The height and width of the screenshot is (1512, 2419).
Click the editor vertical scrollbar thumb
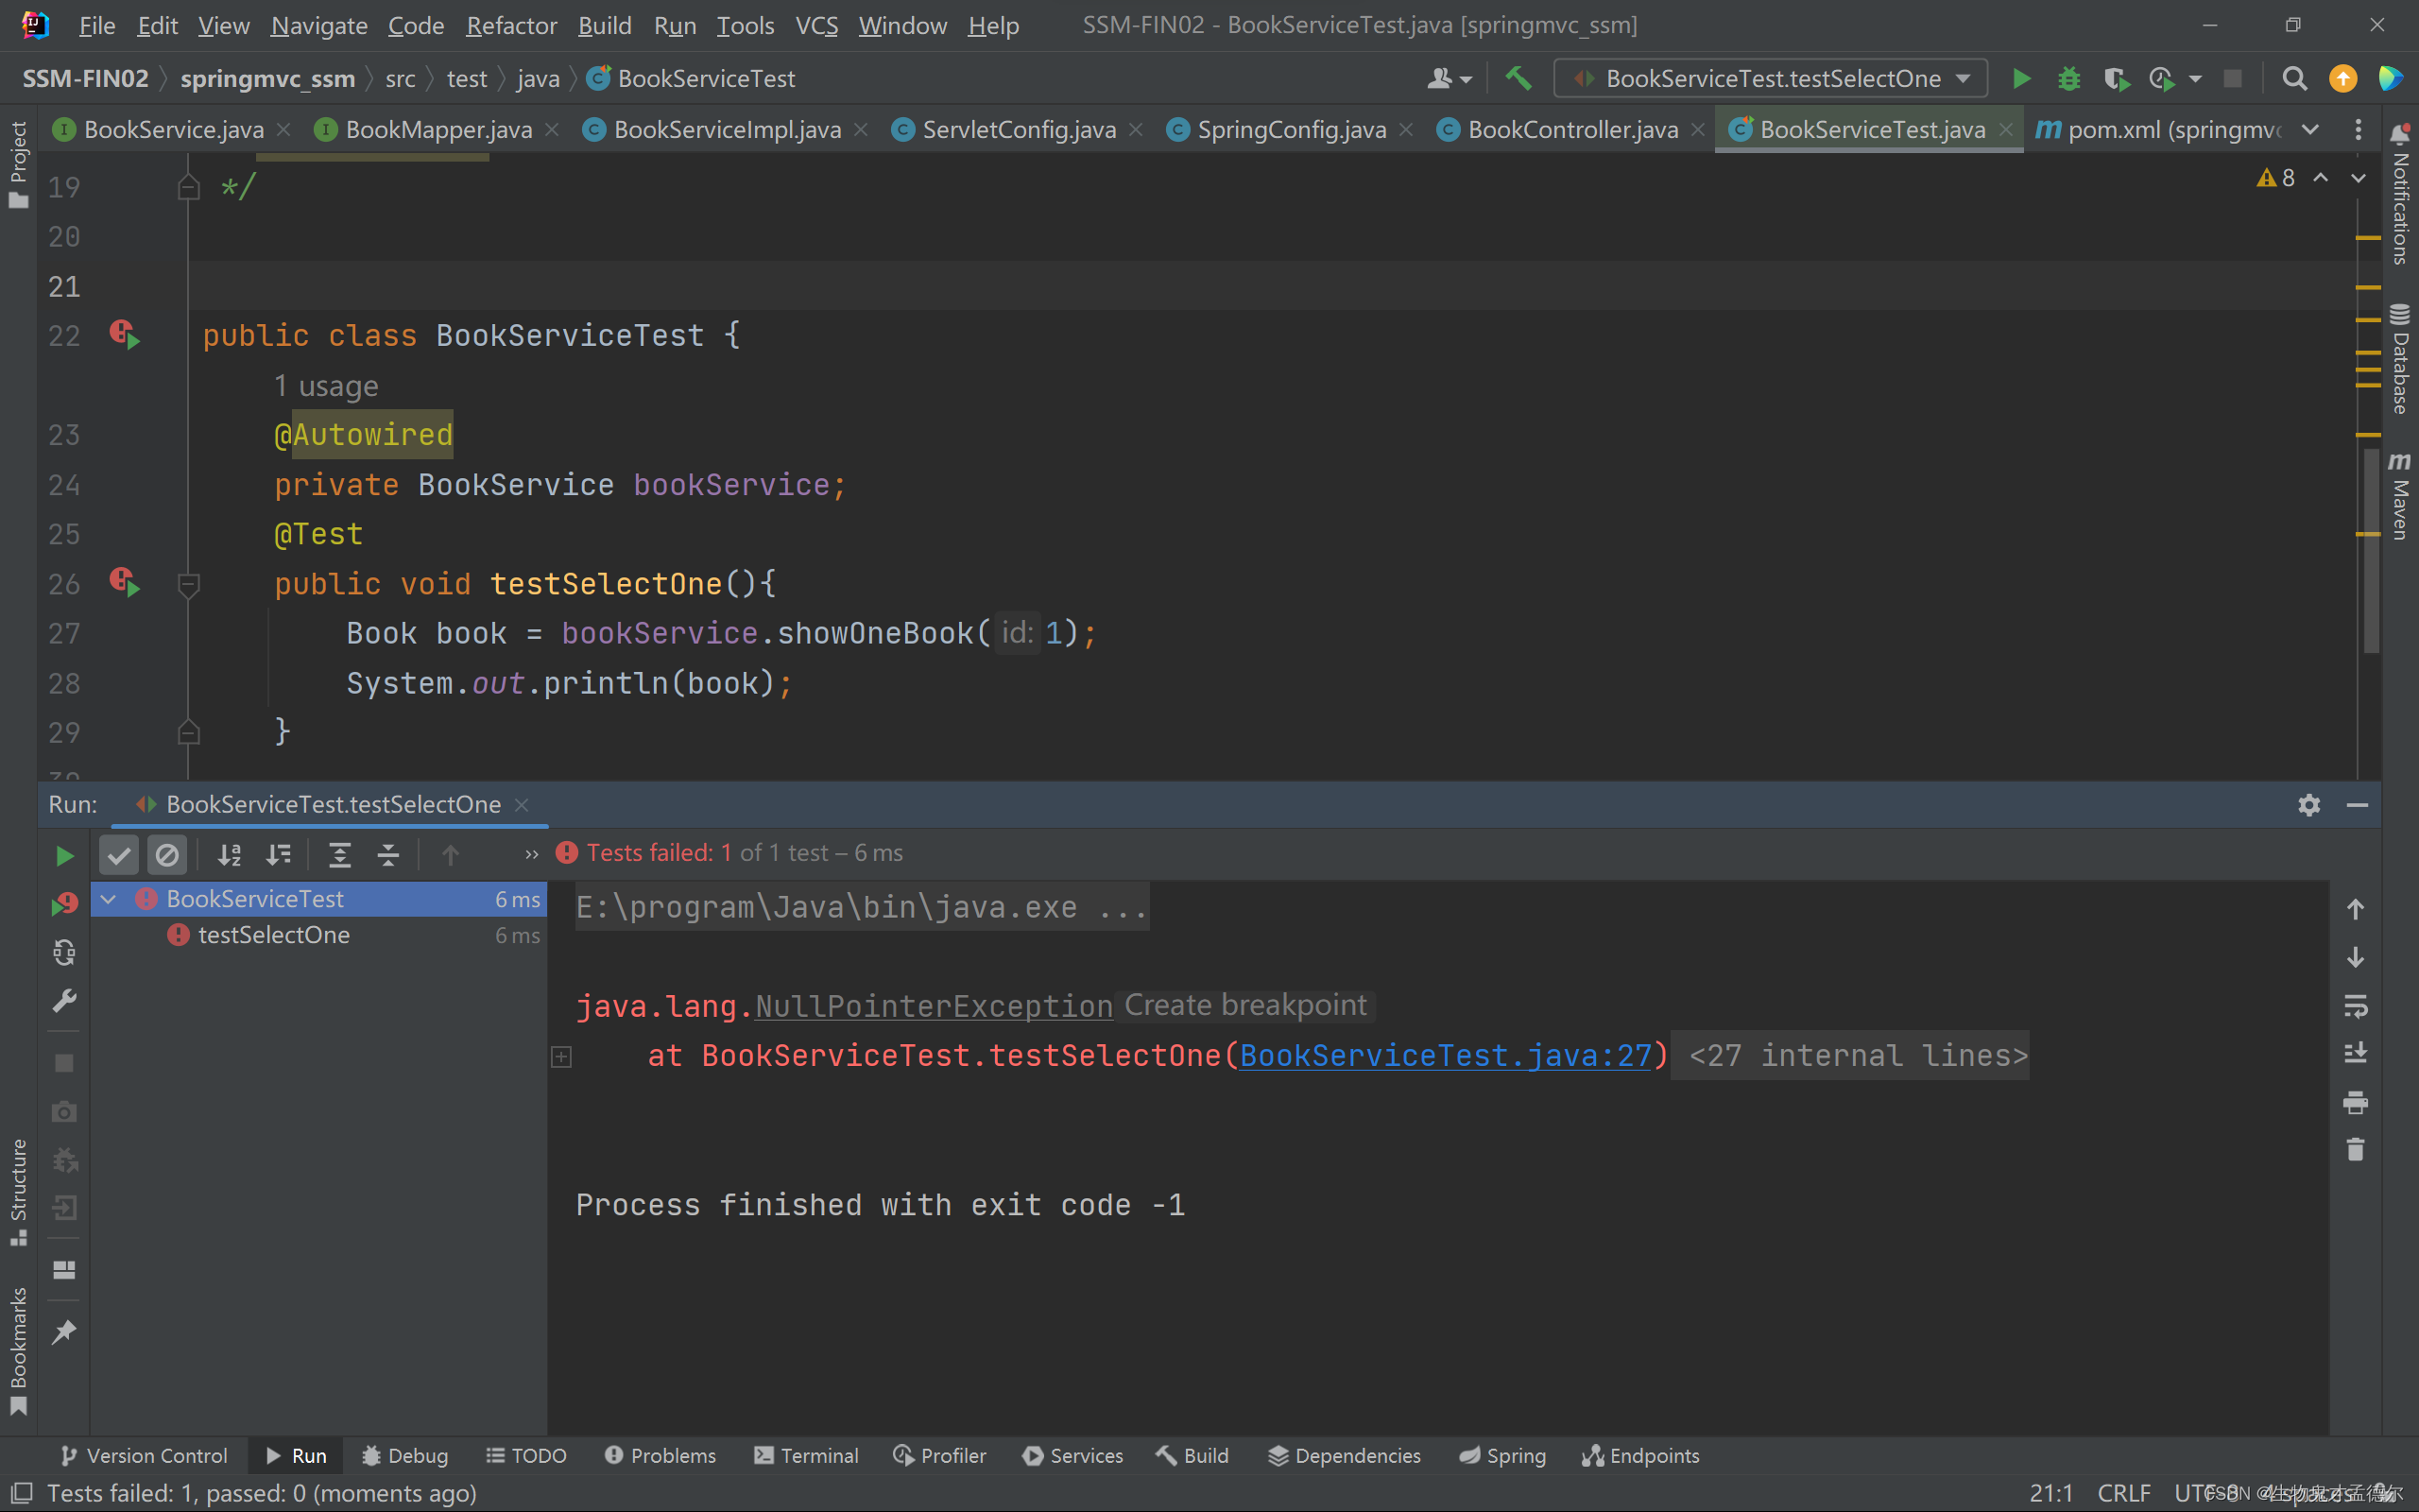click(2370, 550)
